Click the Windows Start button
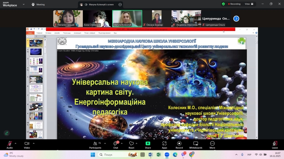The width and height of the screenshot is (284, 159). [93, 155]
